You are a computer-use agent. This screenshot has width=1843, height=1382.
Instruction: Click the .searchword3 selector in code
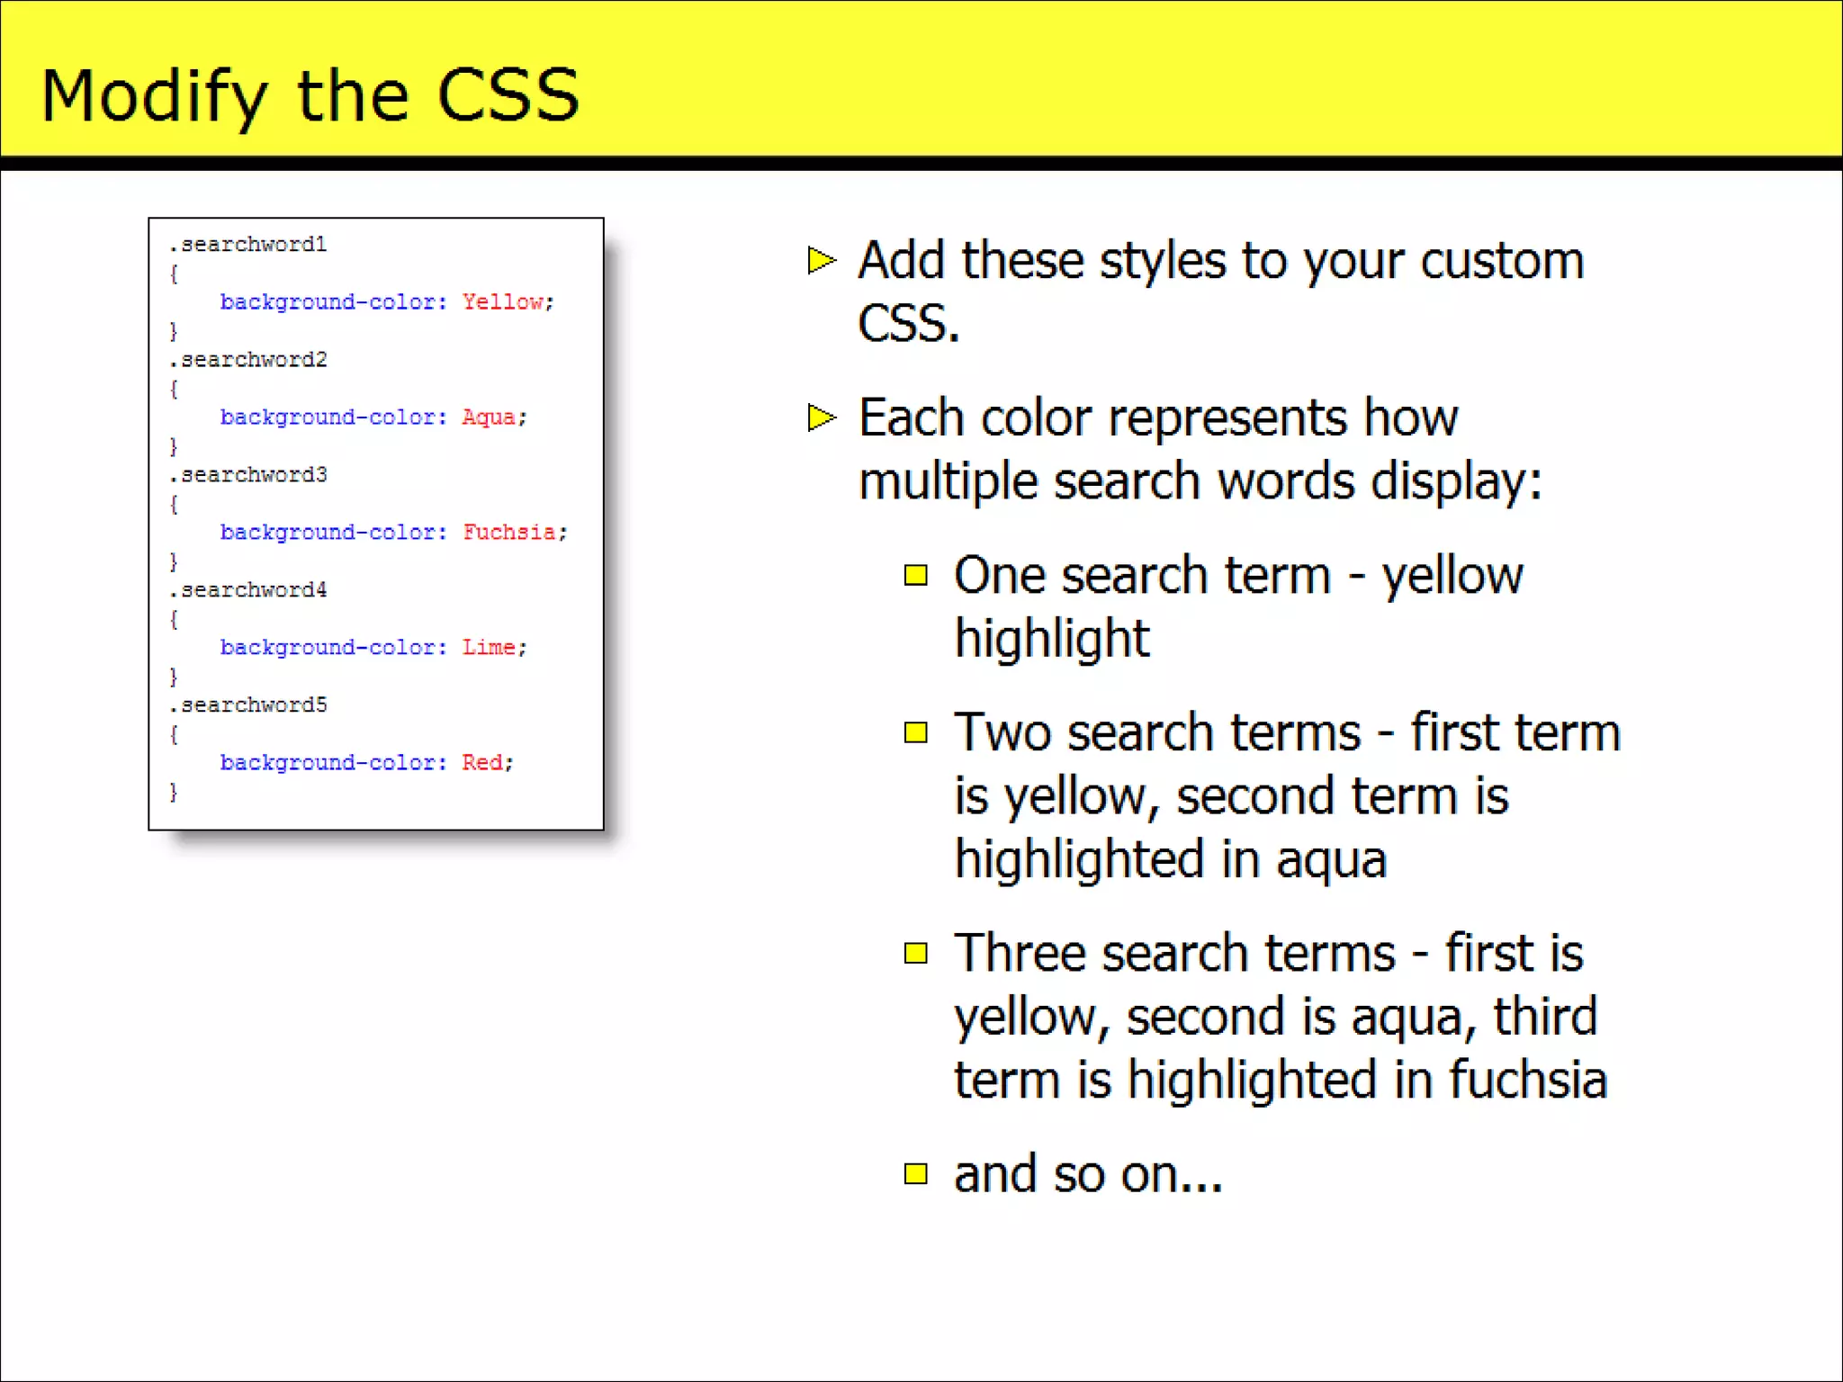pyautogui.click(x=248, y=475)
